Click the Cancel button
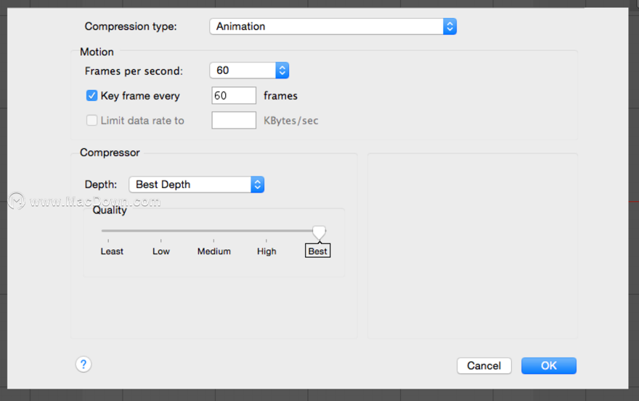 coord(484,365)
